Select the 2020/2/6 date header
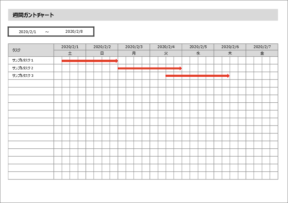 click(230, 47)
